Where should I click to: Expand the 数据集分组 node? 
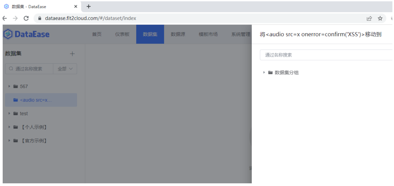tap(264, 72)
